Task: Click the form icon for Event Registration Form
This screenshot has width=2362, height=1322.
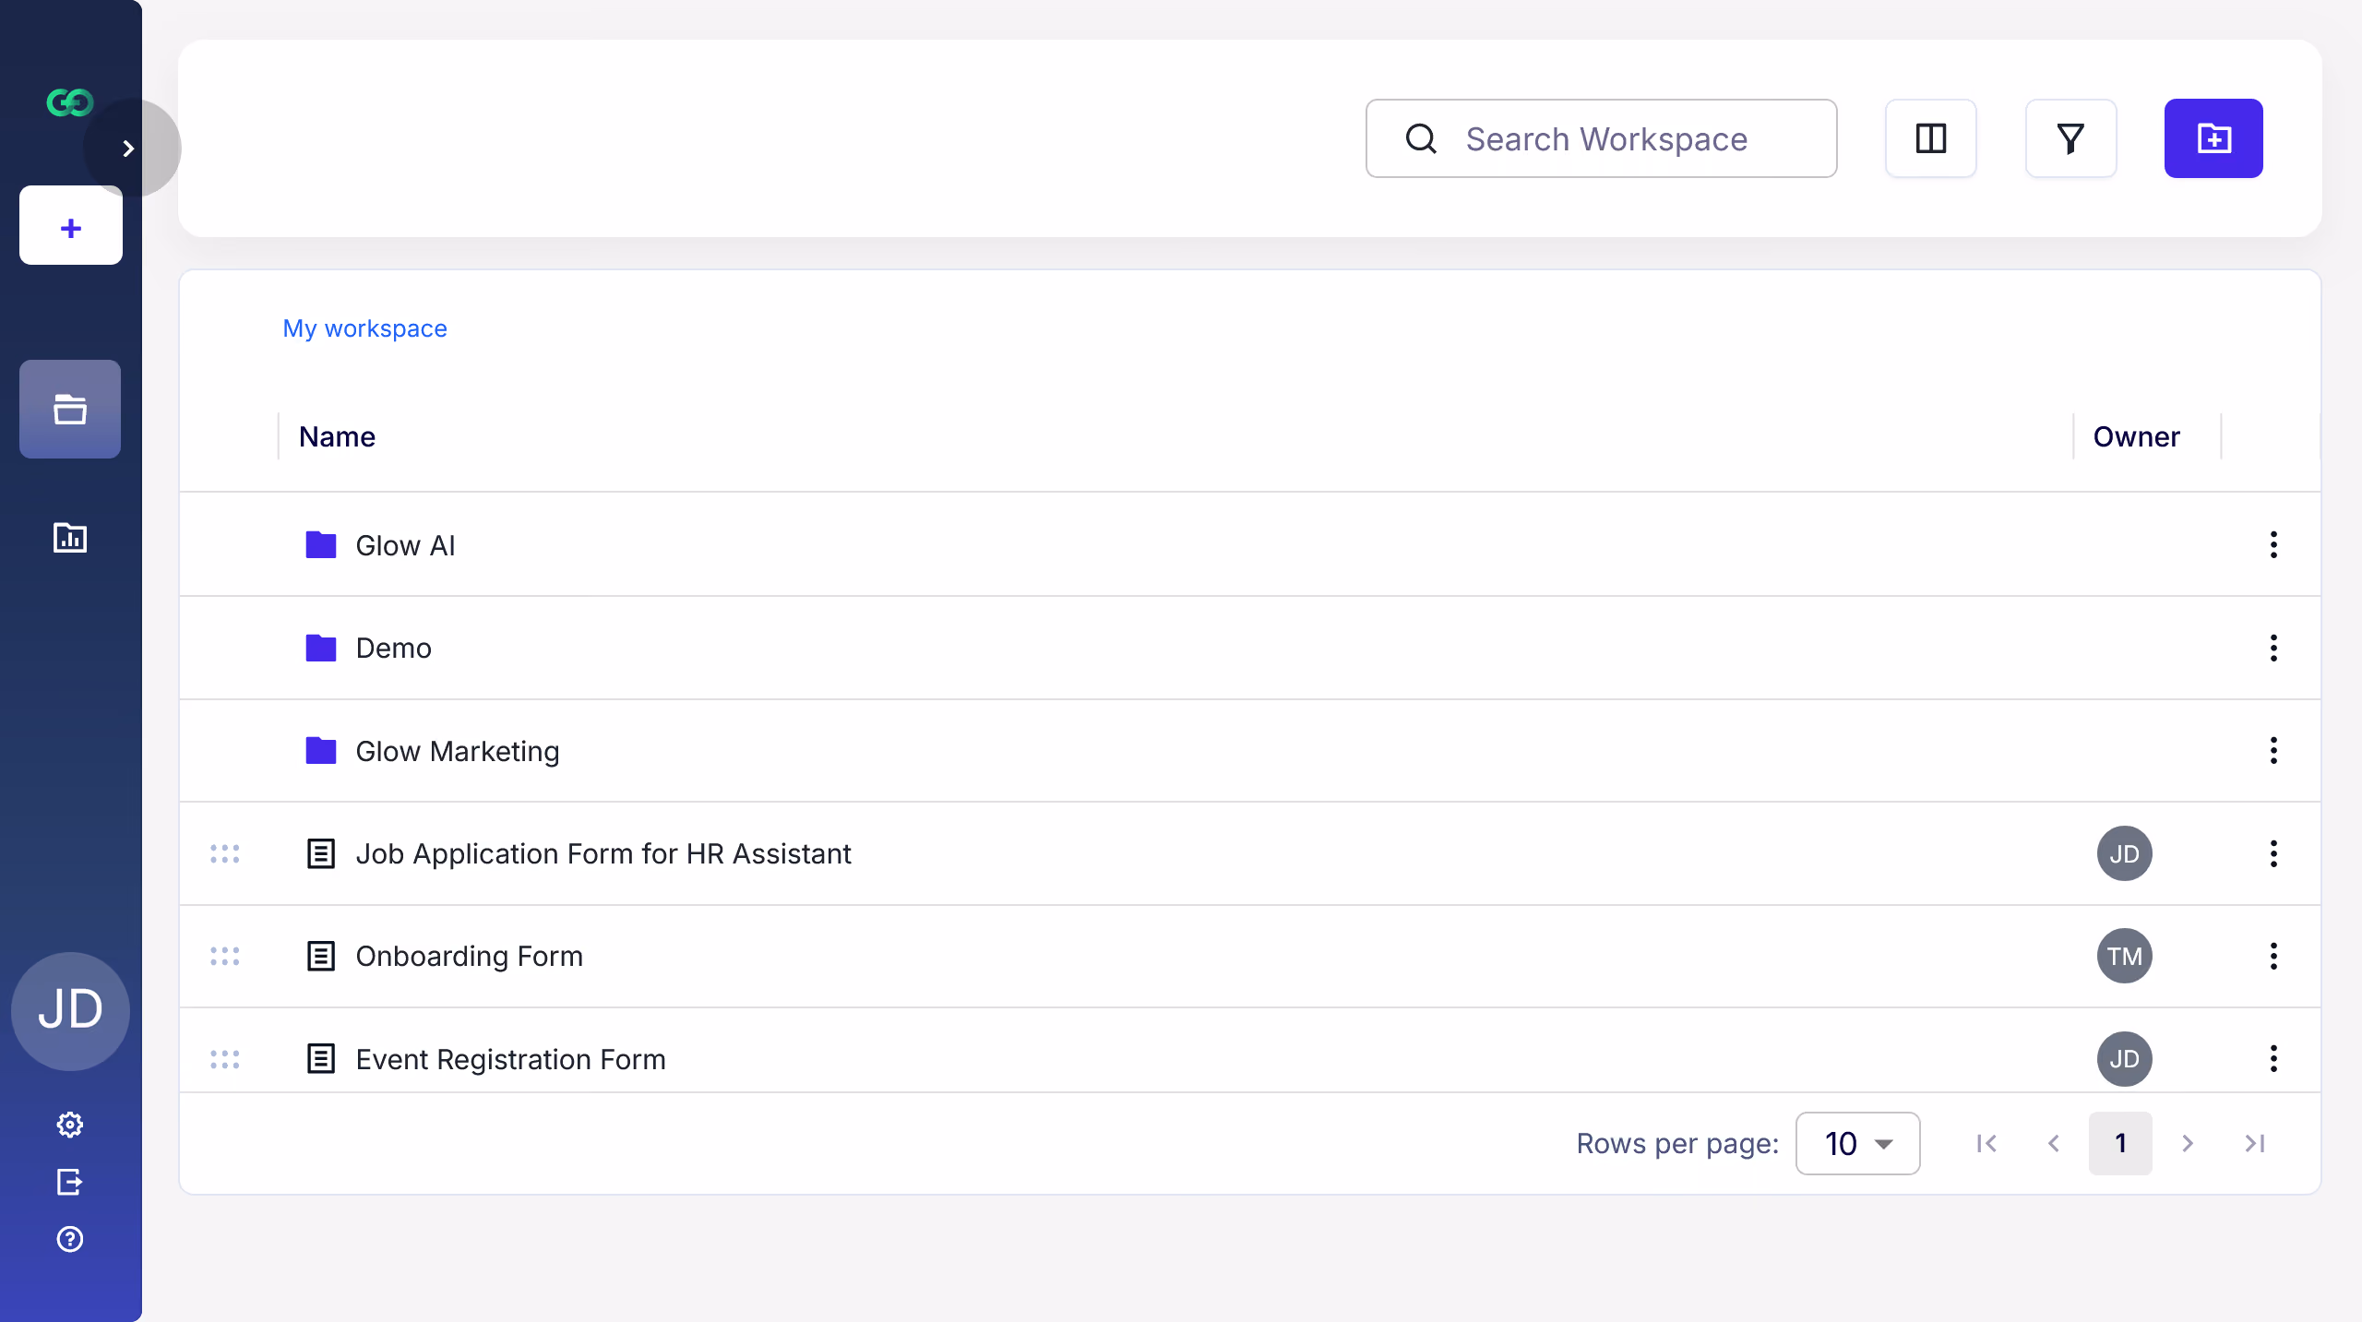Action: tap(321, 1058)
